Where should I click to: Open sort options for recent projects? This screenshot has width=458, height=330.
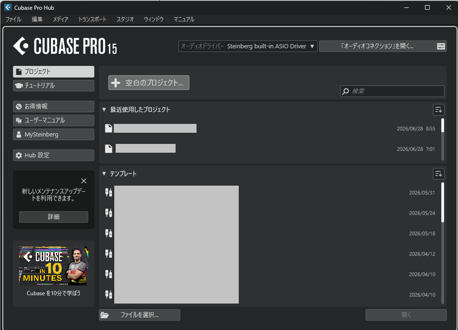[x=438, y=110]
